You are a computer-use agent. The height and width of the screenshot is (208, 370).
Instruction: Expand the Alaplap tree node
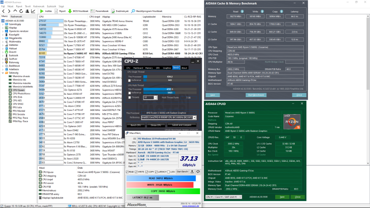pyautogui.click(x=3, y=28)
